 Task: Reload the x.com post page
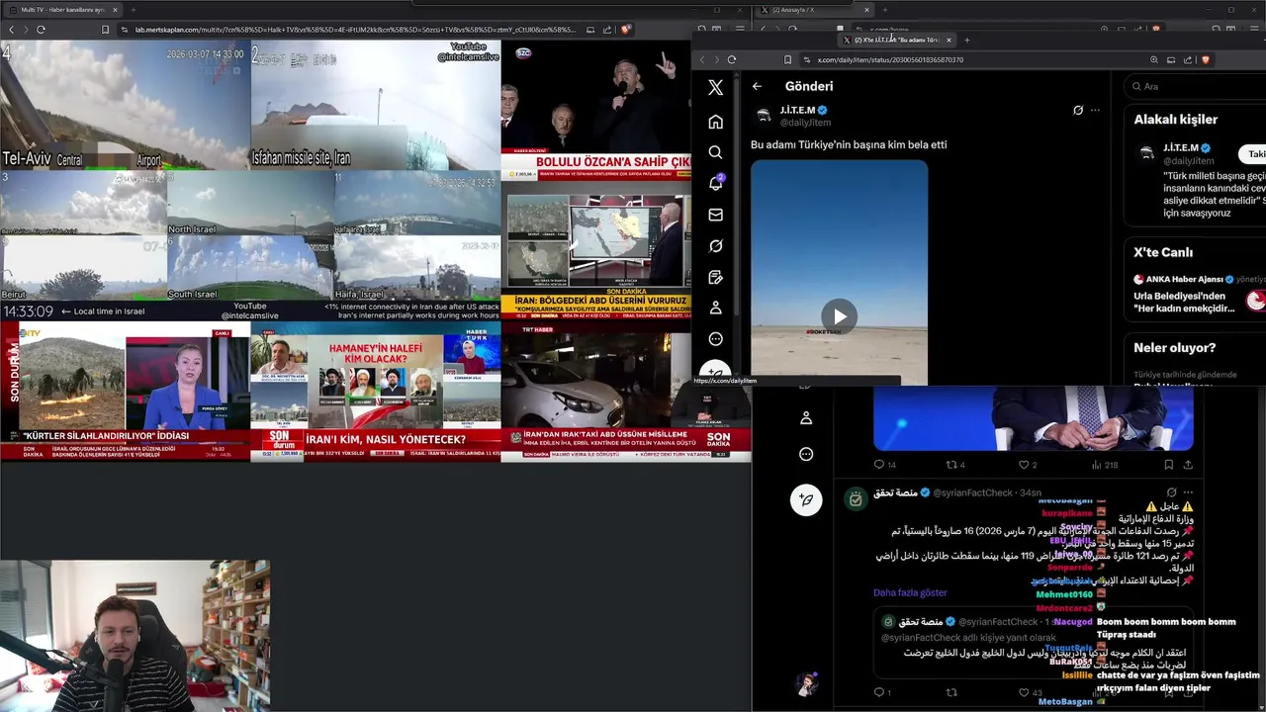point(732,59)
